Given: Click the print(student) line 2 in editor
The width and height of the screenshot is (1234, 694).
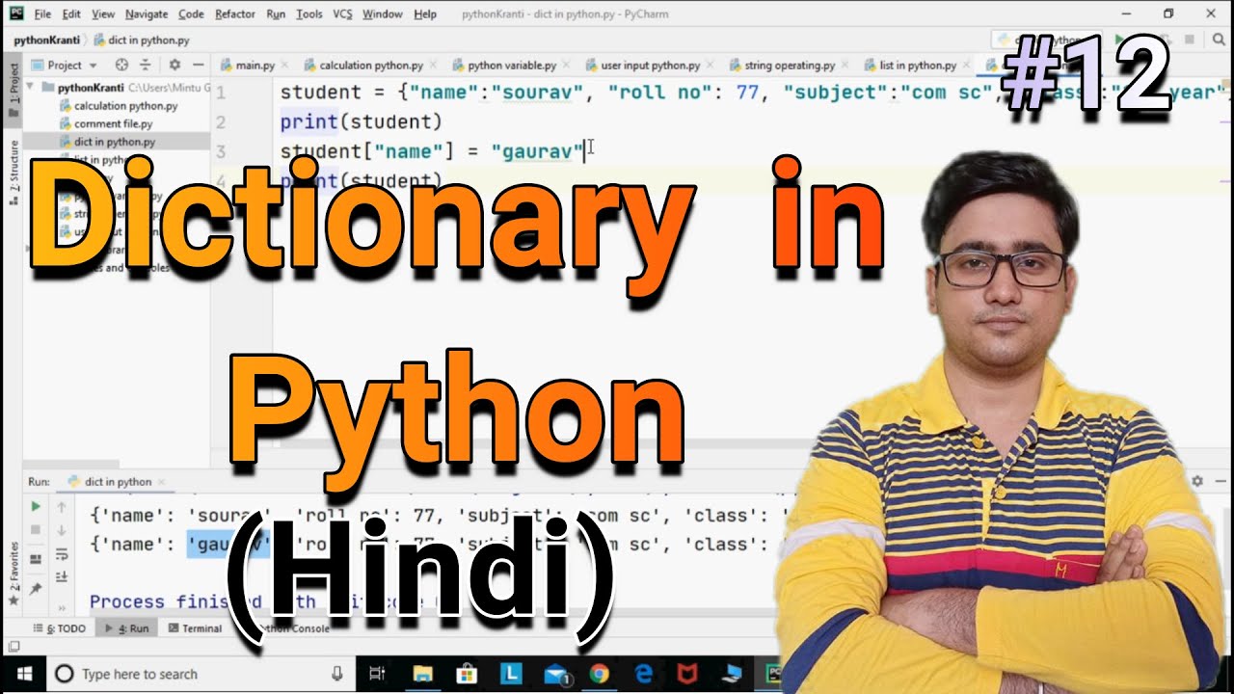Looking at the screenshot, I should (361, 122).
